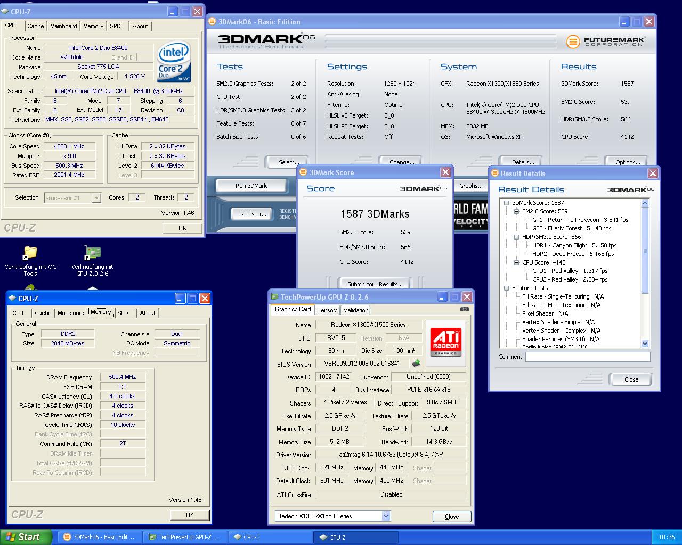Click Submit Your Results... button
This screenshot has height=545, width=682.
tap(375, 284)
